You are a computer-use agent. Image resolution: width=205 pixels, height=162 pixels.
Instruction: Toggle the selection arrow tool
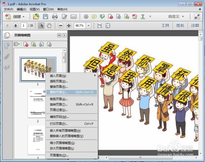click(41, 25)
